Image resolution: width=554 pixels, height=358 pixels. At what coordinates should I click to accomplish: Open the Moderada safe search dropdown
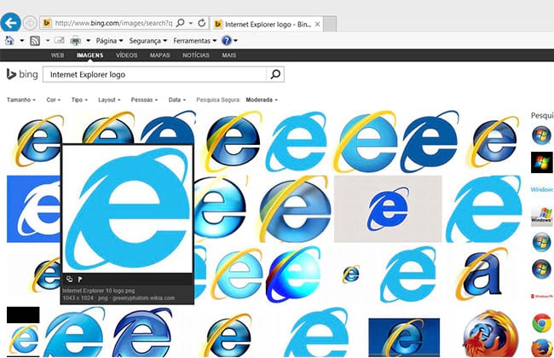point(262,100)
